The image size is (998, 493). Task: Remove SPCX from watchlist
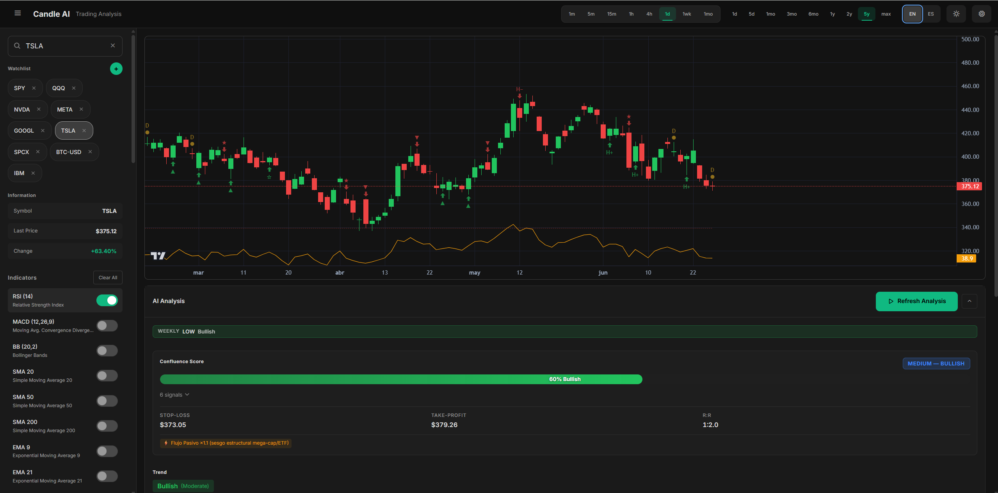pyautogui.click(x=38, y=152)
